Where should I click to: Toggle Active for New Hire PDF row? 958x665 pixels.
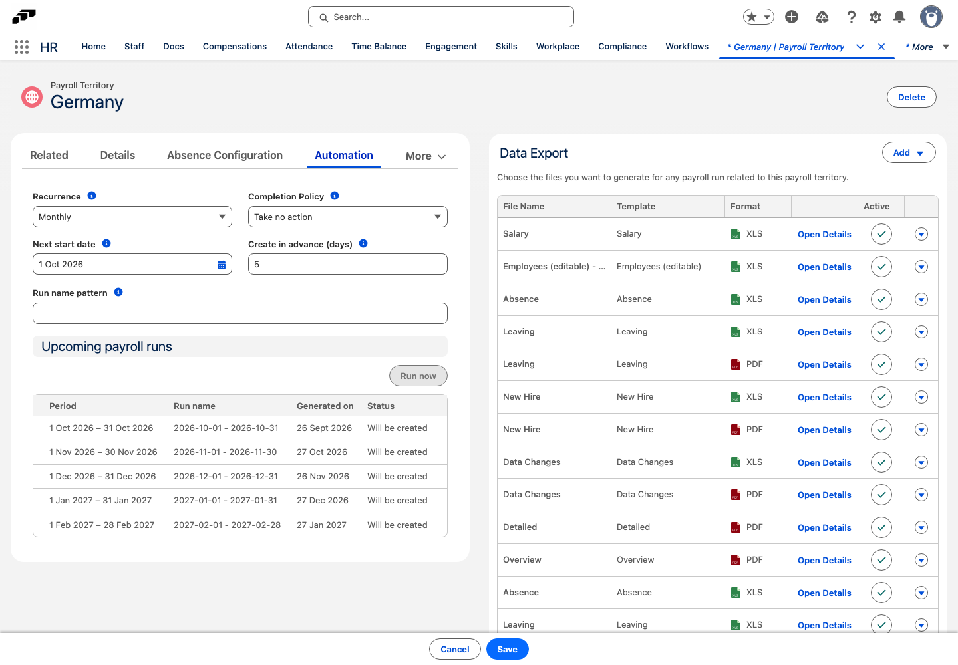point(881,430)
